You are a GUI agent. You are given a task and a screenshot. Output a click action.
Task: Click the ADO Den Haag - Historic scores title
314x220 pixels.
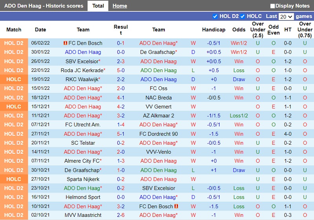(x=44, y=6)
